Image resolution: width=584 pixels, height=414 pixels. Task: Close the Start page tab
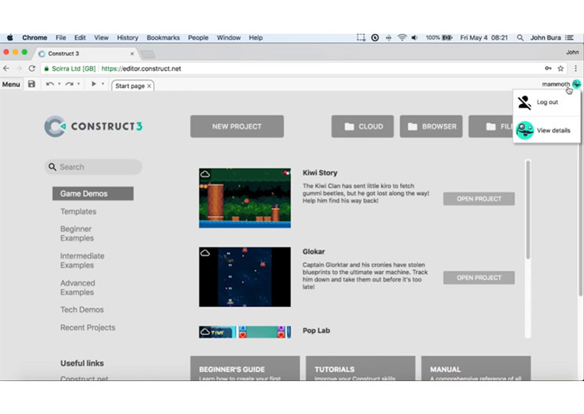point(149,86)
